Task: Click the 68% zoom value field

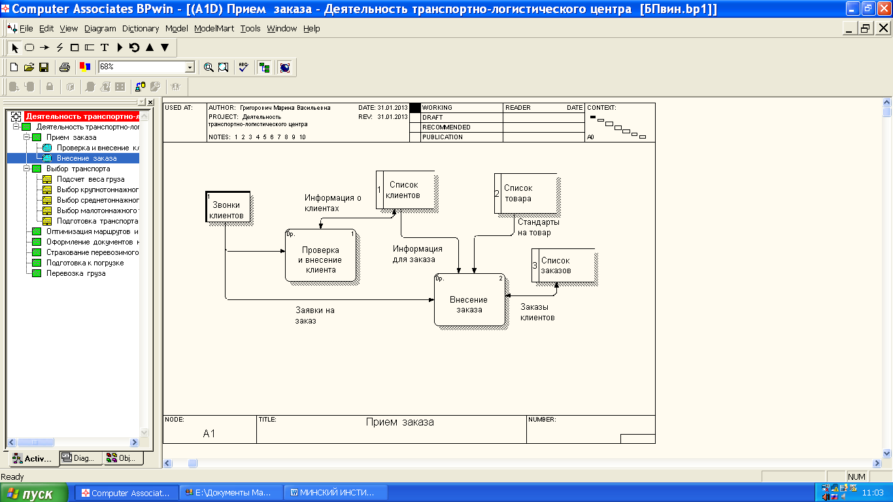Action: [x=142, y=67]
